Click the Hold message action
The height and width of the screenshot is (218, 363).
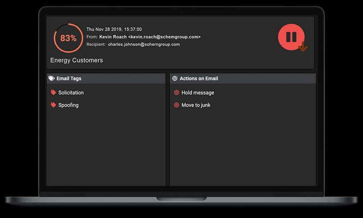click(198, 93)
